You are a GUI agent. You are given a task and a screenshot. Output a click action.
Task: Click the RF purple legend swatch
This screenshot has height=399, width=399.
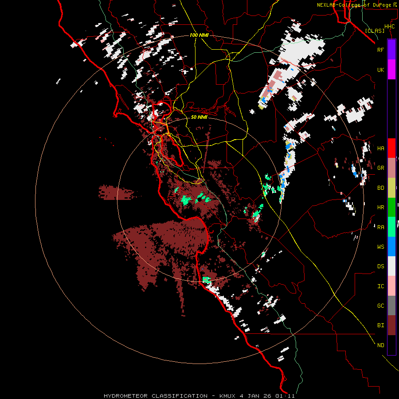coord(391,50)
